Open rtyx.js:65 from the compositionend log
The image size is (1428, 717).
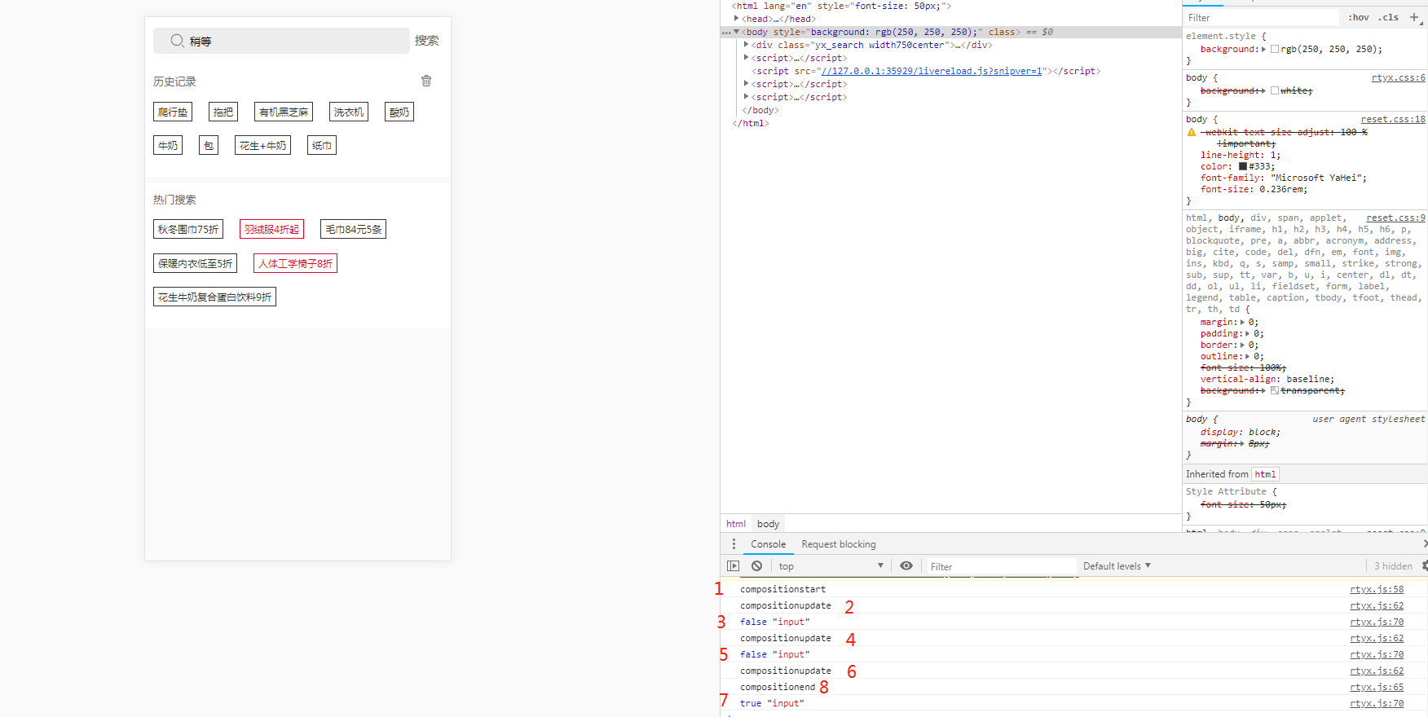(1377, 687)
